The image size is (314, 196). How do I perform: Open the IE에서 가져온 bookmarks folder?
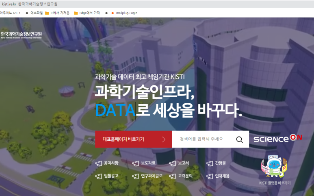58,13
